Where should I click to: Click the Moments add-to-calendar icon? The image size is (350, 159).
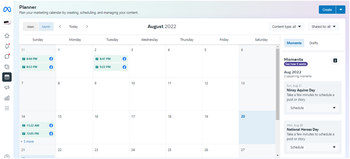pos(335,61)
